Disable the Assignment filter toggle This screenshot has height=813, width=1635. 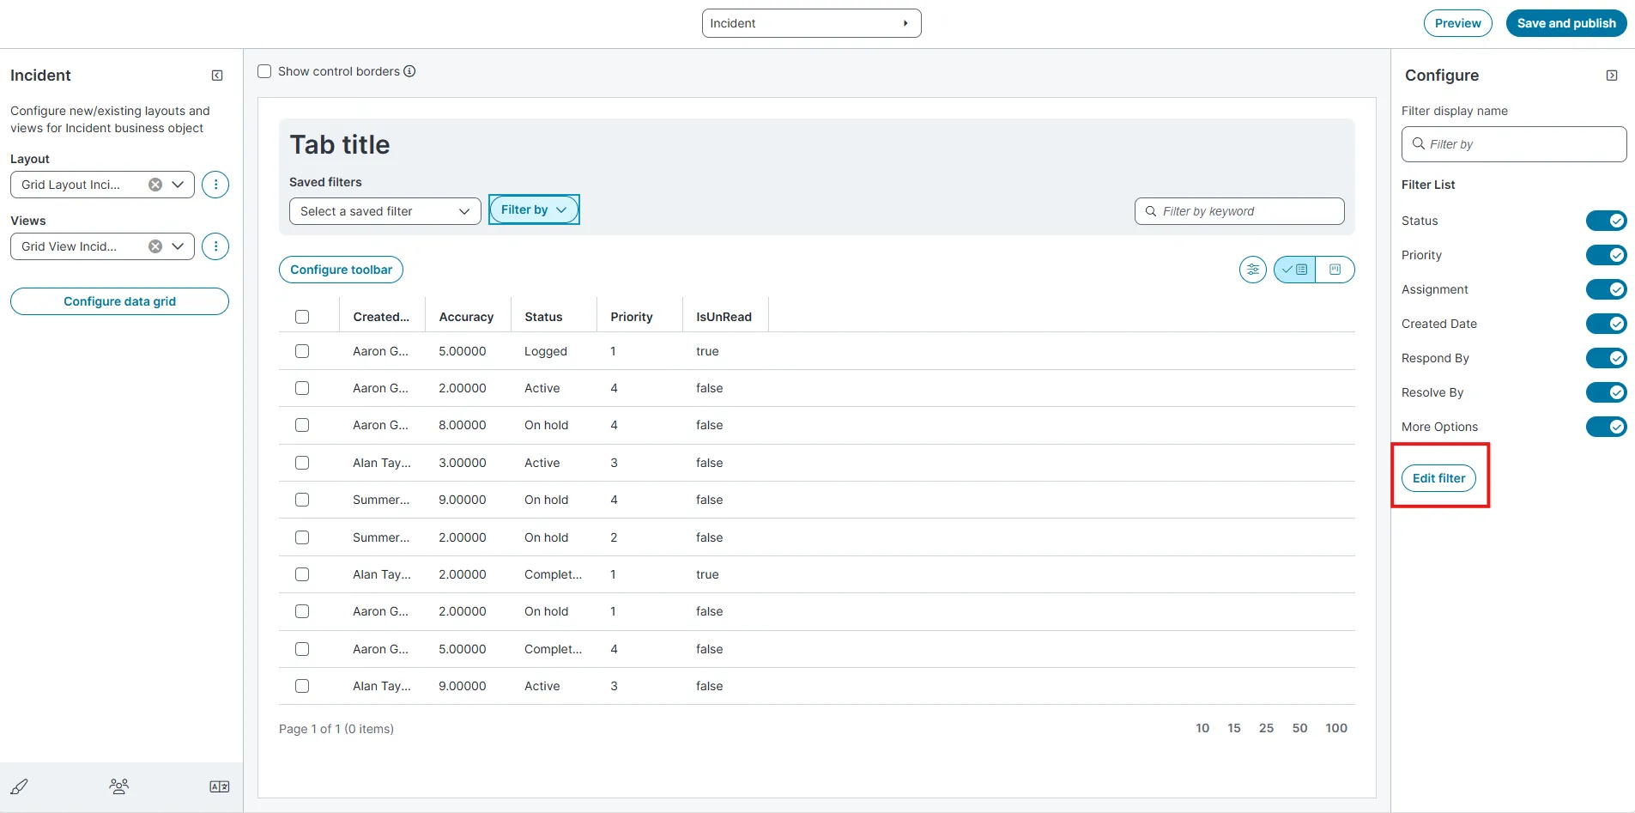(x=1606, y=289)
